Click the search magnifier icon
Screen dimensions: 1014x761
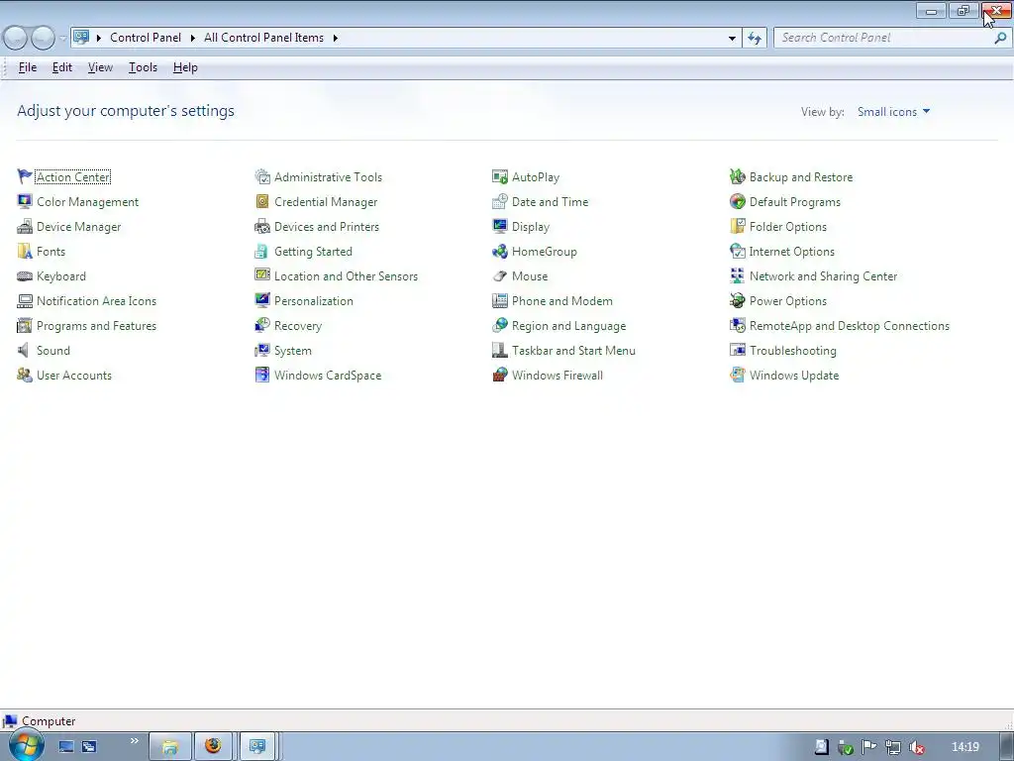coord(1000,38)
